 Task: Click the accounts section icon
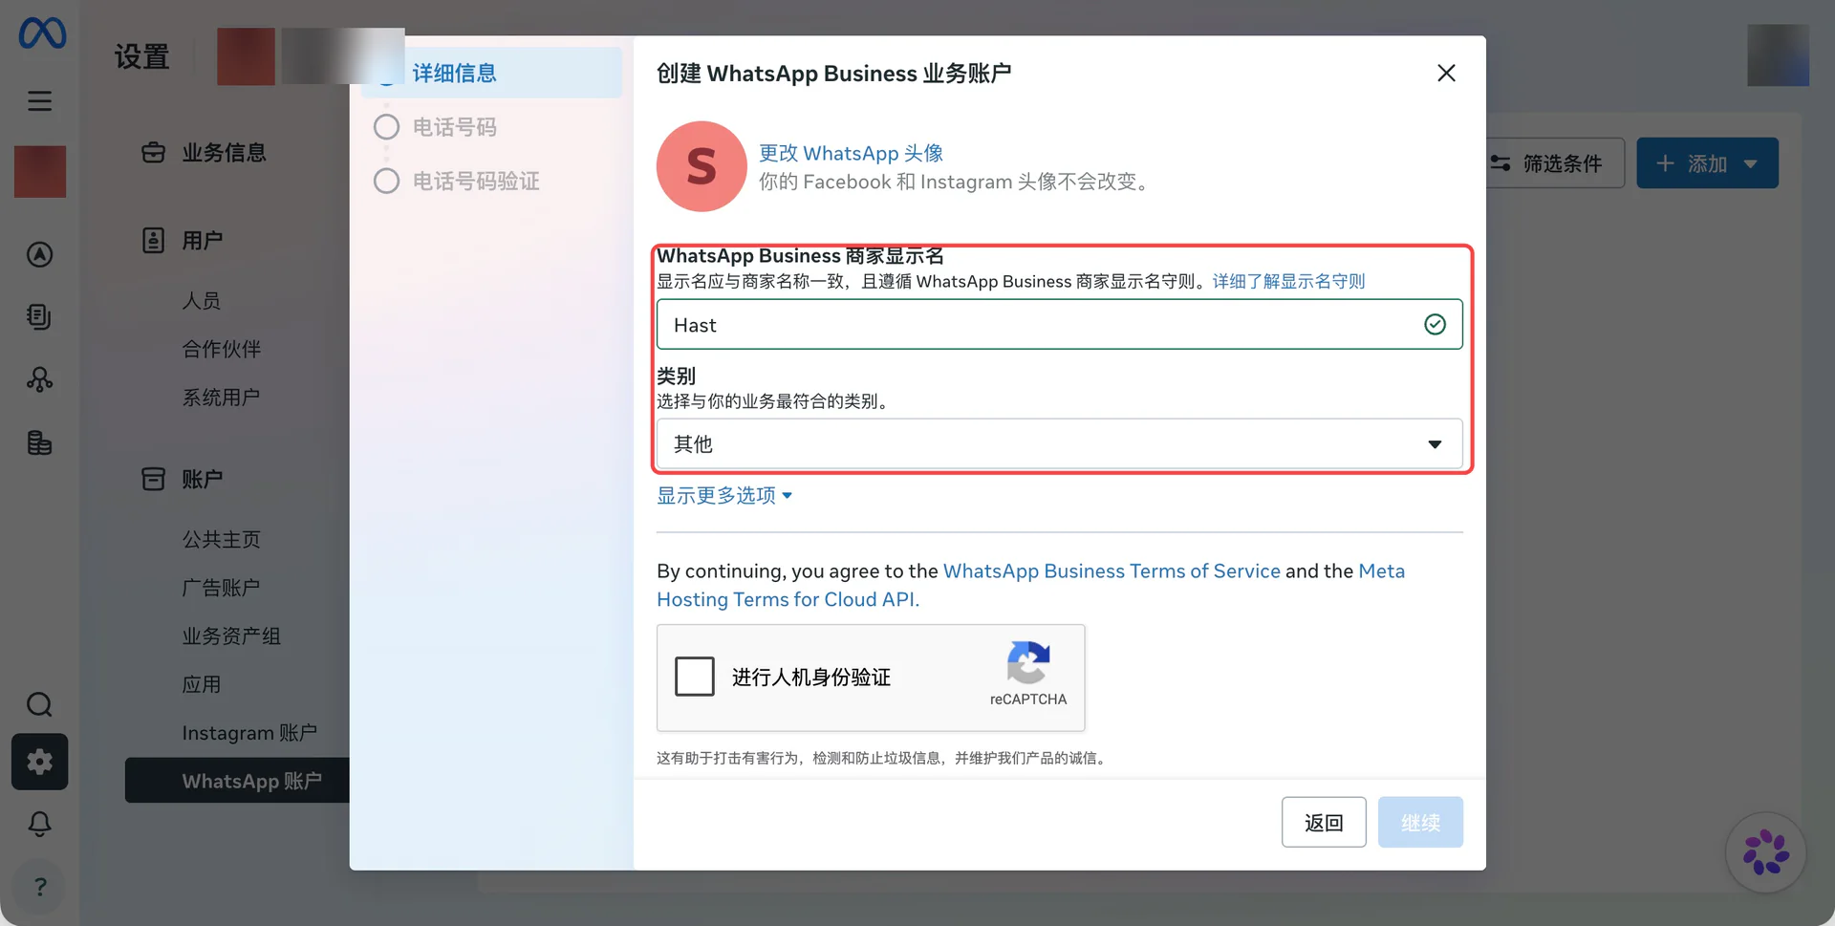pos(153,479)
